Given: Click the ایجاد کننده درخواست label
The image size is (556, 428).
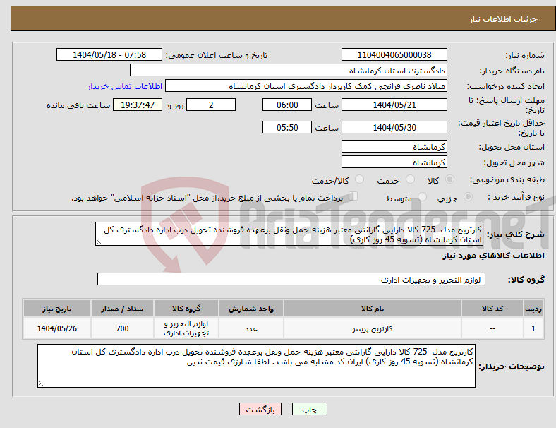Looking at the screenshot, I should (x=506, y=86).
